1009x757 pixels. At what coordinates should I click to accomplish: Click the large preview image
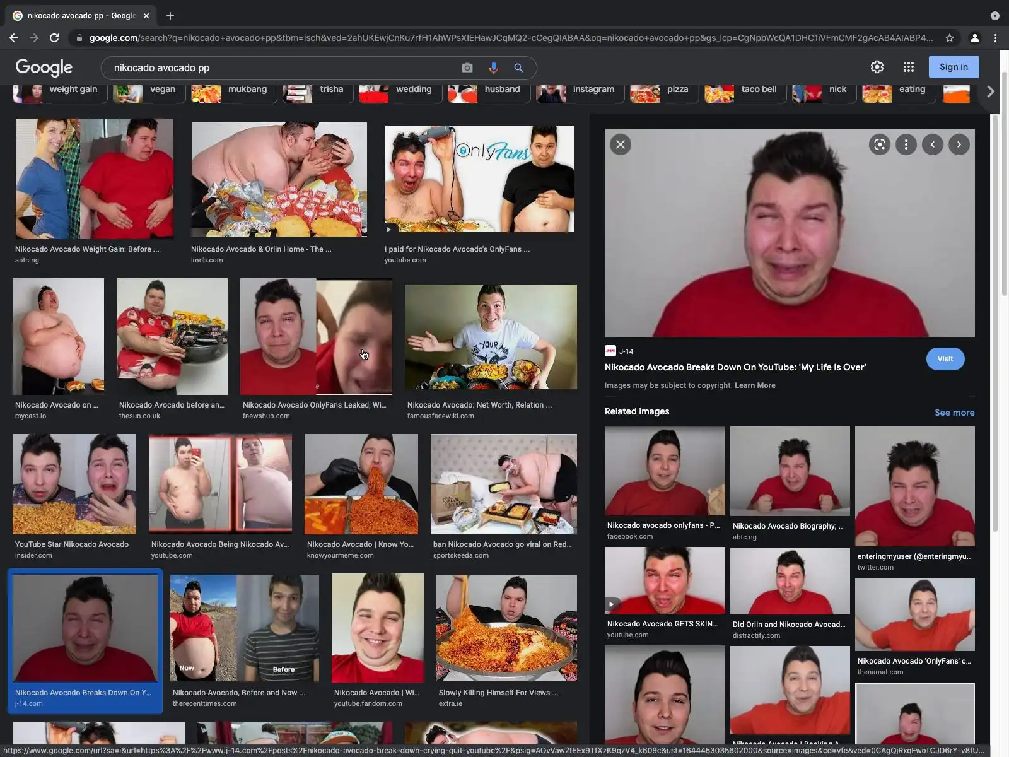(790, 233)
